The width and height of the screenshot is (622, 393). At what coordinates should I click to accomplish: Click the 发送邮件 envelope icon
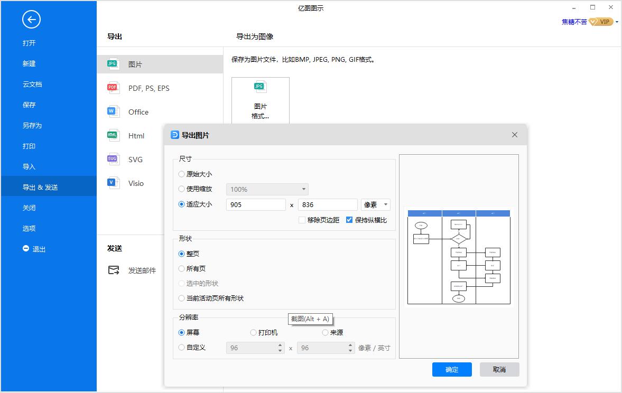(x=113, y=270)
